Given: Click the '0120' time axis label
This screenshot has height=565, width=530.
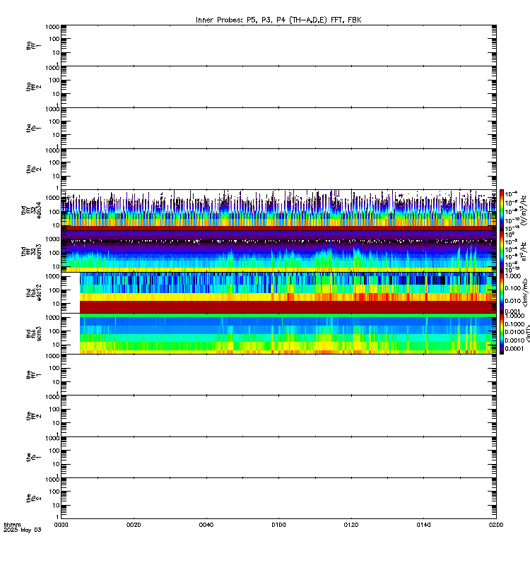Looking at the screenshot, I should 351,525.
